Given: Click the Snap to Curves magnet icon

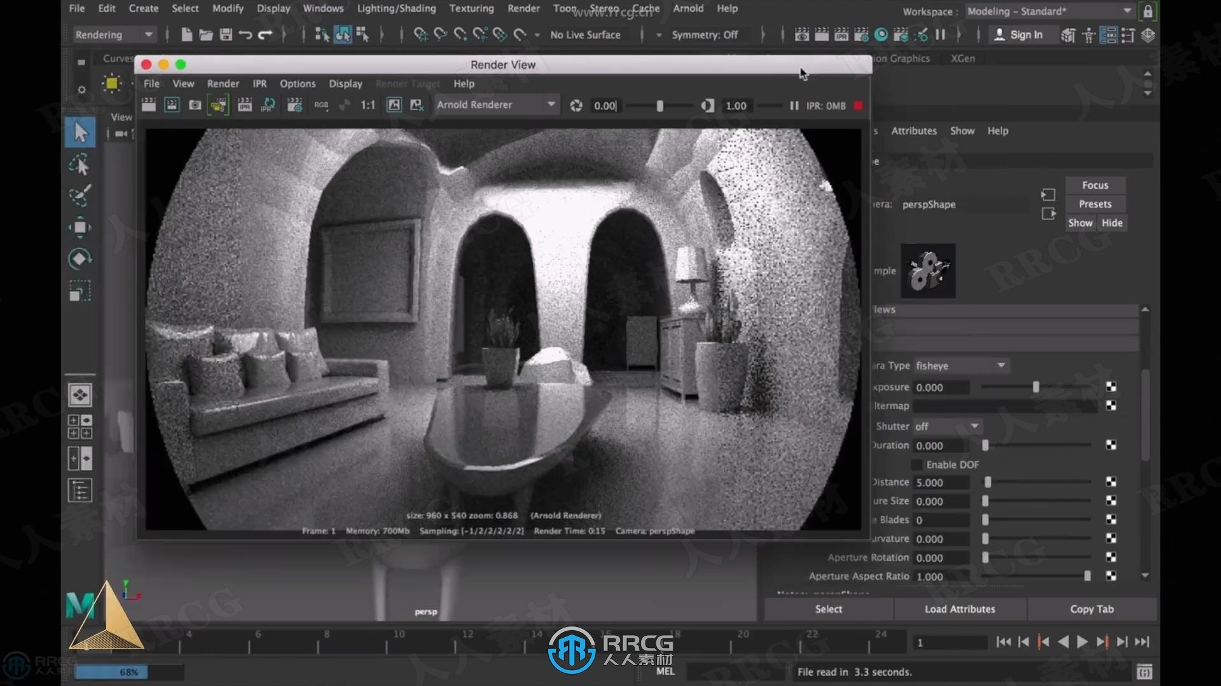Looking at the screenshot, I should (440, 35).
